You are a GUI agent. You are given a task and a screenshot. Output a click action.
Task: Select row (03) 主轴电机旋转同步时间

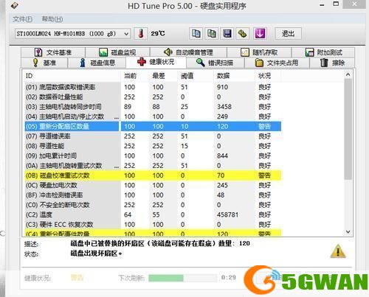(153, 107)
